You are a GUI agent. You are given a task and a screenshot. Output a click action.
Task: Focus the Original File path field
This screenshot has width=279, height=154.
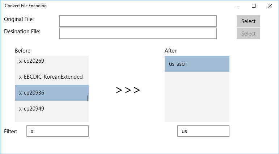click(x=138, y=21)
